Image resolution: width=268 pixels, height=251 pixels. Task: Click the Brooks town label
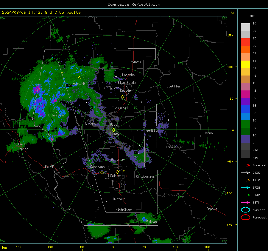point(212,209)
